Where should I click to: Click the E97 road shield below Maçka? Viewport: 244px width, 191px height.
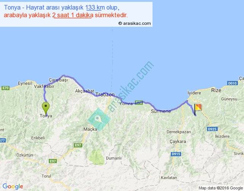pyautogui.click(x=78, y=145)
